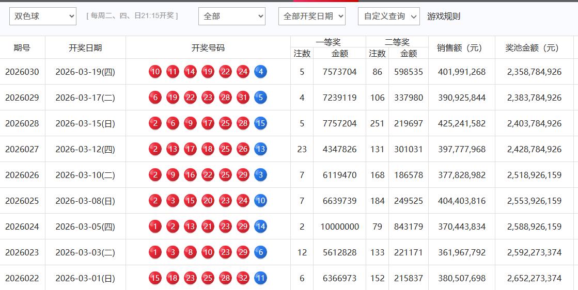
Task: Click sales figure 361,967,792
Action: pos(461,252)
